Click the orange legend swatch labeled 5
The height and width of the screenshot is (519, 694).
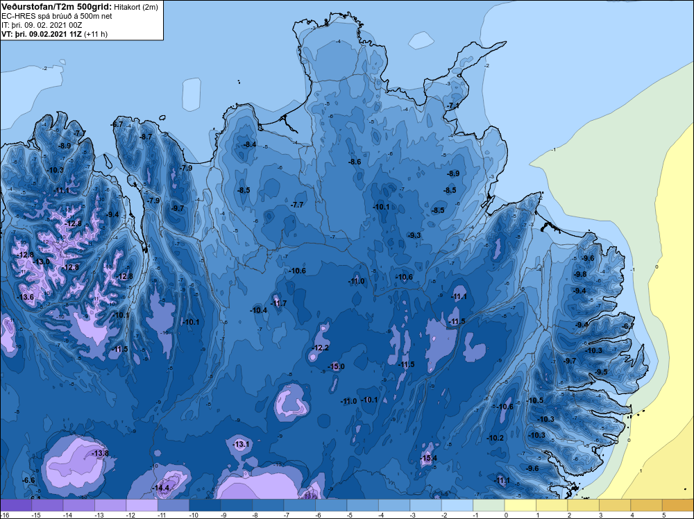[678, 505]
